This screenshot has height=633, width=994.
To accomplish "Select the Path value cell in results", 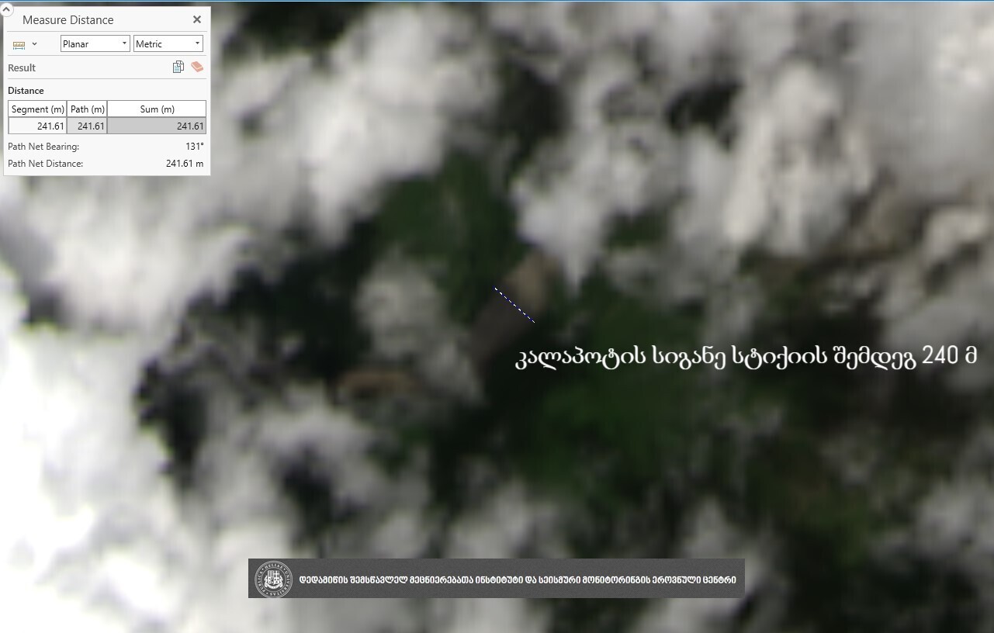I will point(87,126).
